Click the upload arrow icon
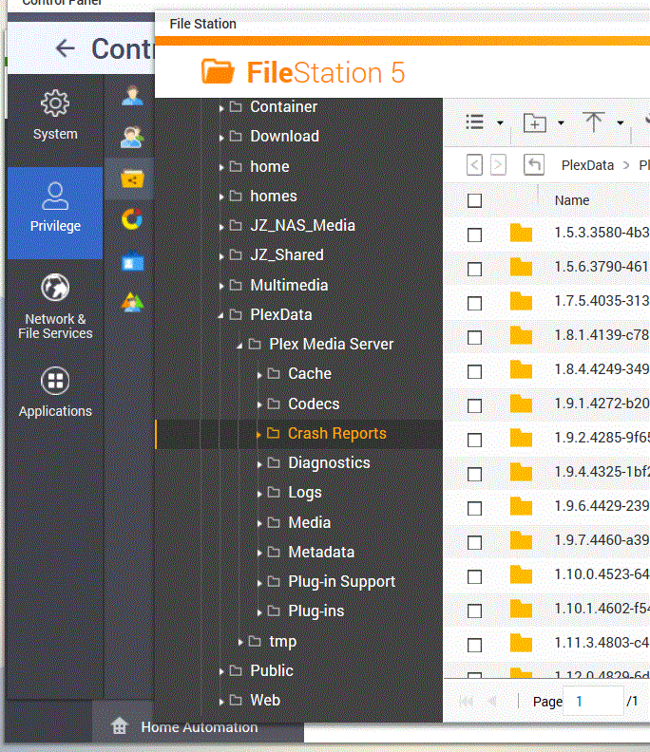 (593, 122)
